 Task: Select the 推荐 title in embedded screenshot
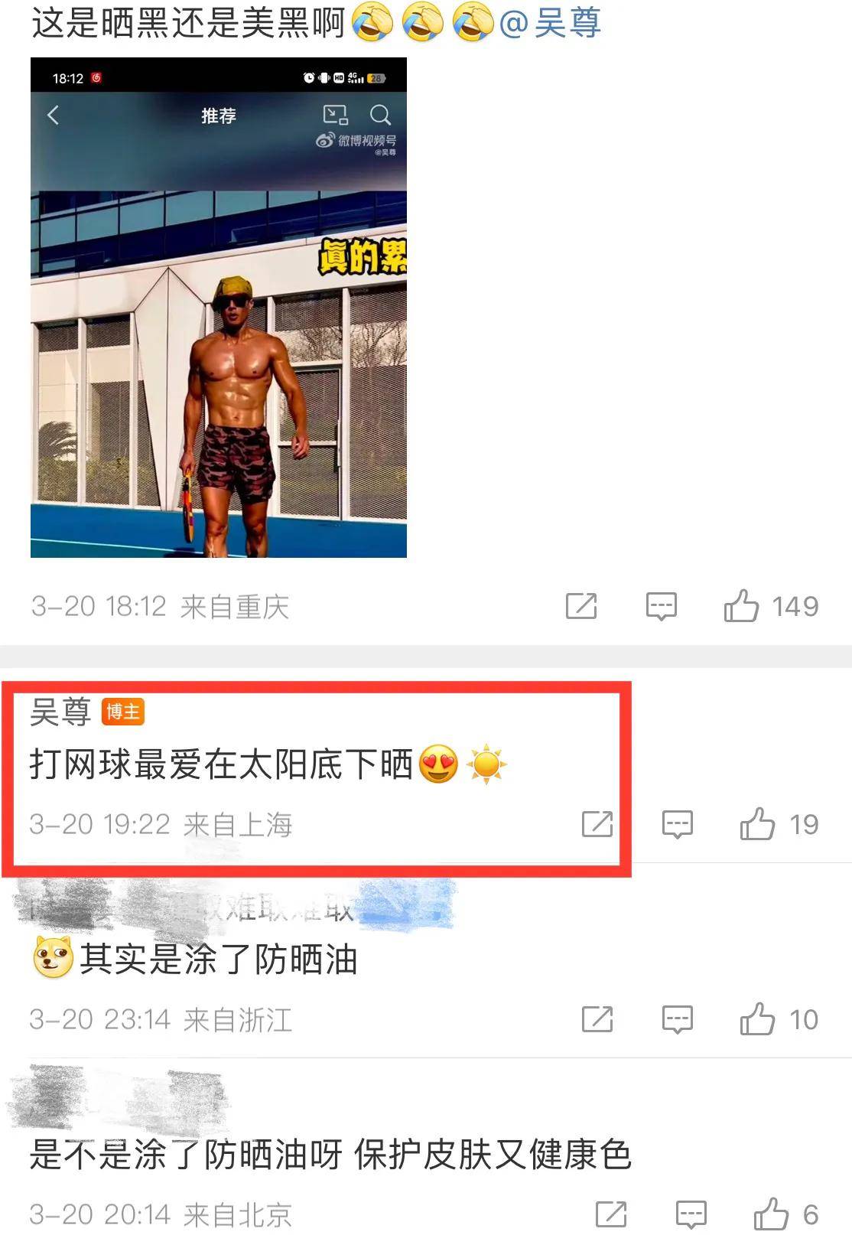point(219,116)
